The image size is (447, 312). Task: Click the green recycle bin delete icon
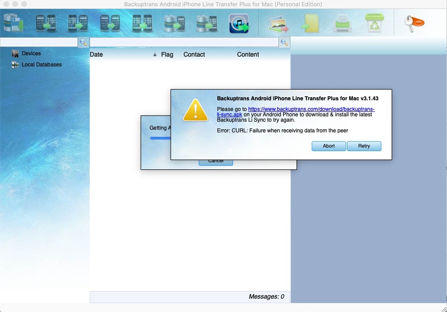pyautogui.click(x=375, y=22)
